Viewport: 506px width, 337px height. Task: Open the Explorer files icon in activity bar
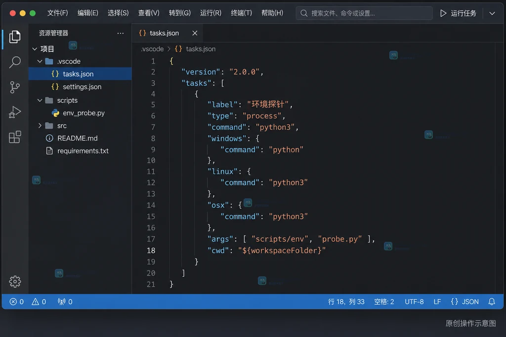click(14, 37)
